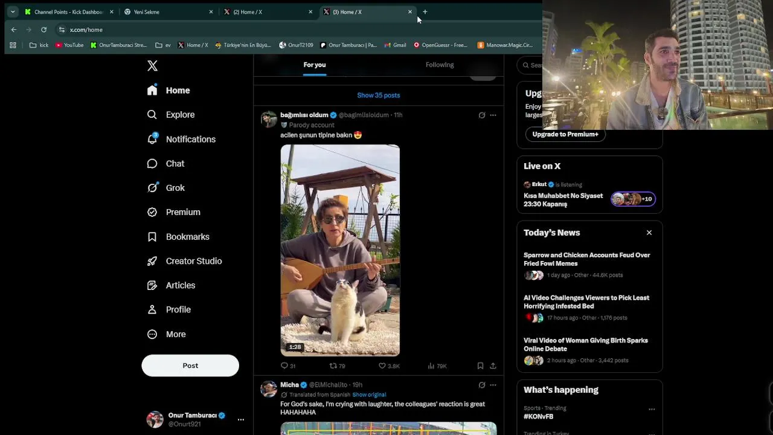Viewport: 773px width, 435px height.
Task: Open the Home / X bookmark
Action: (x=193, y=45)
